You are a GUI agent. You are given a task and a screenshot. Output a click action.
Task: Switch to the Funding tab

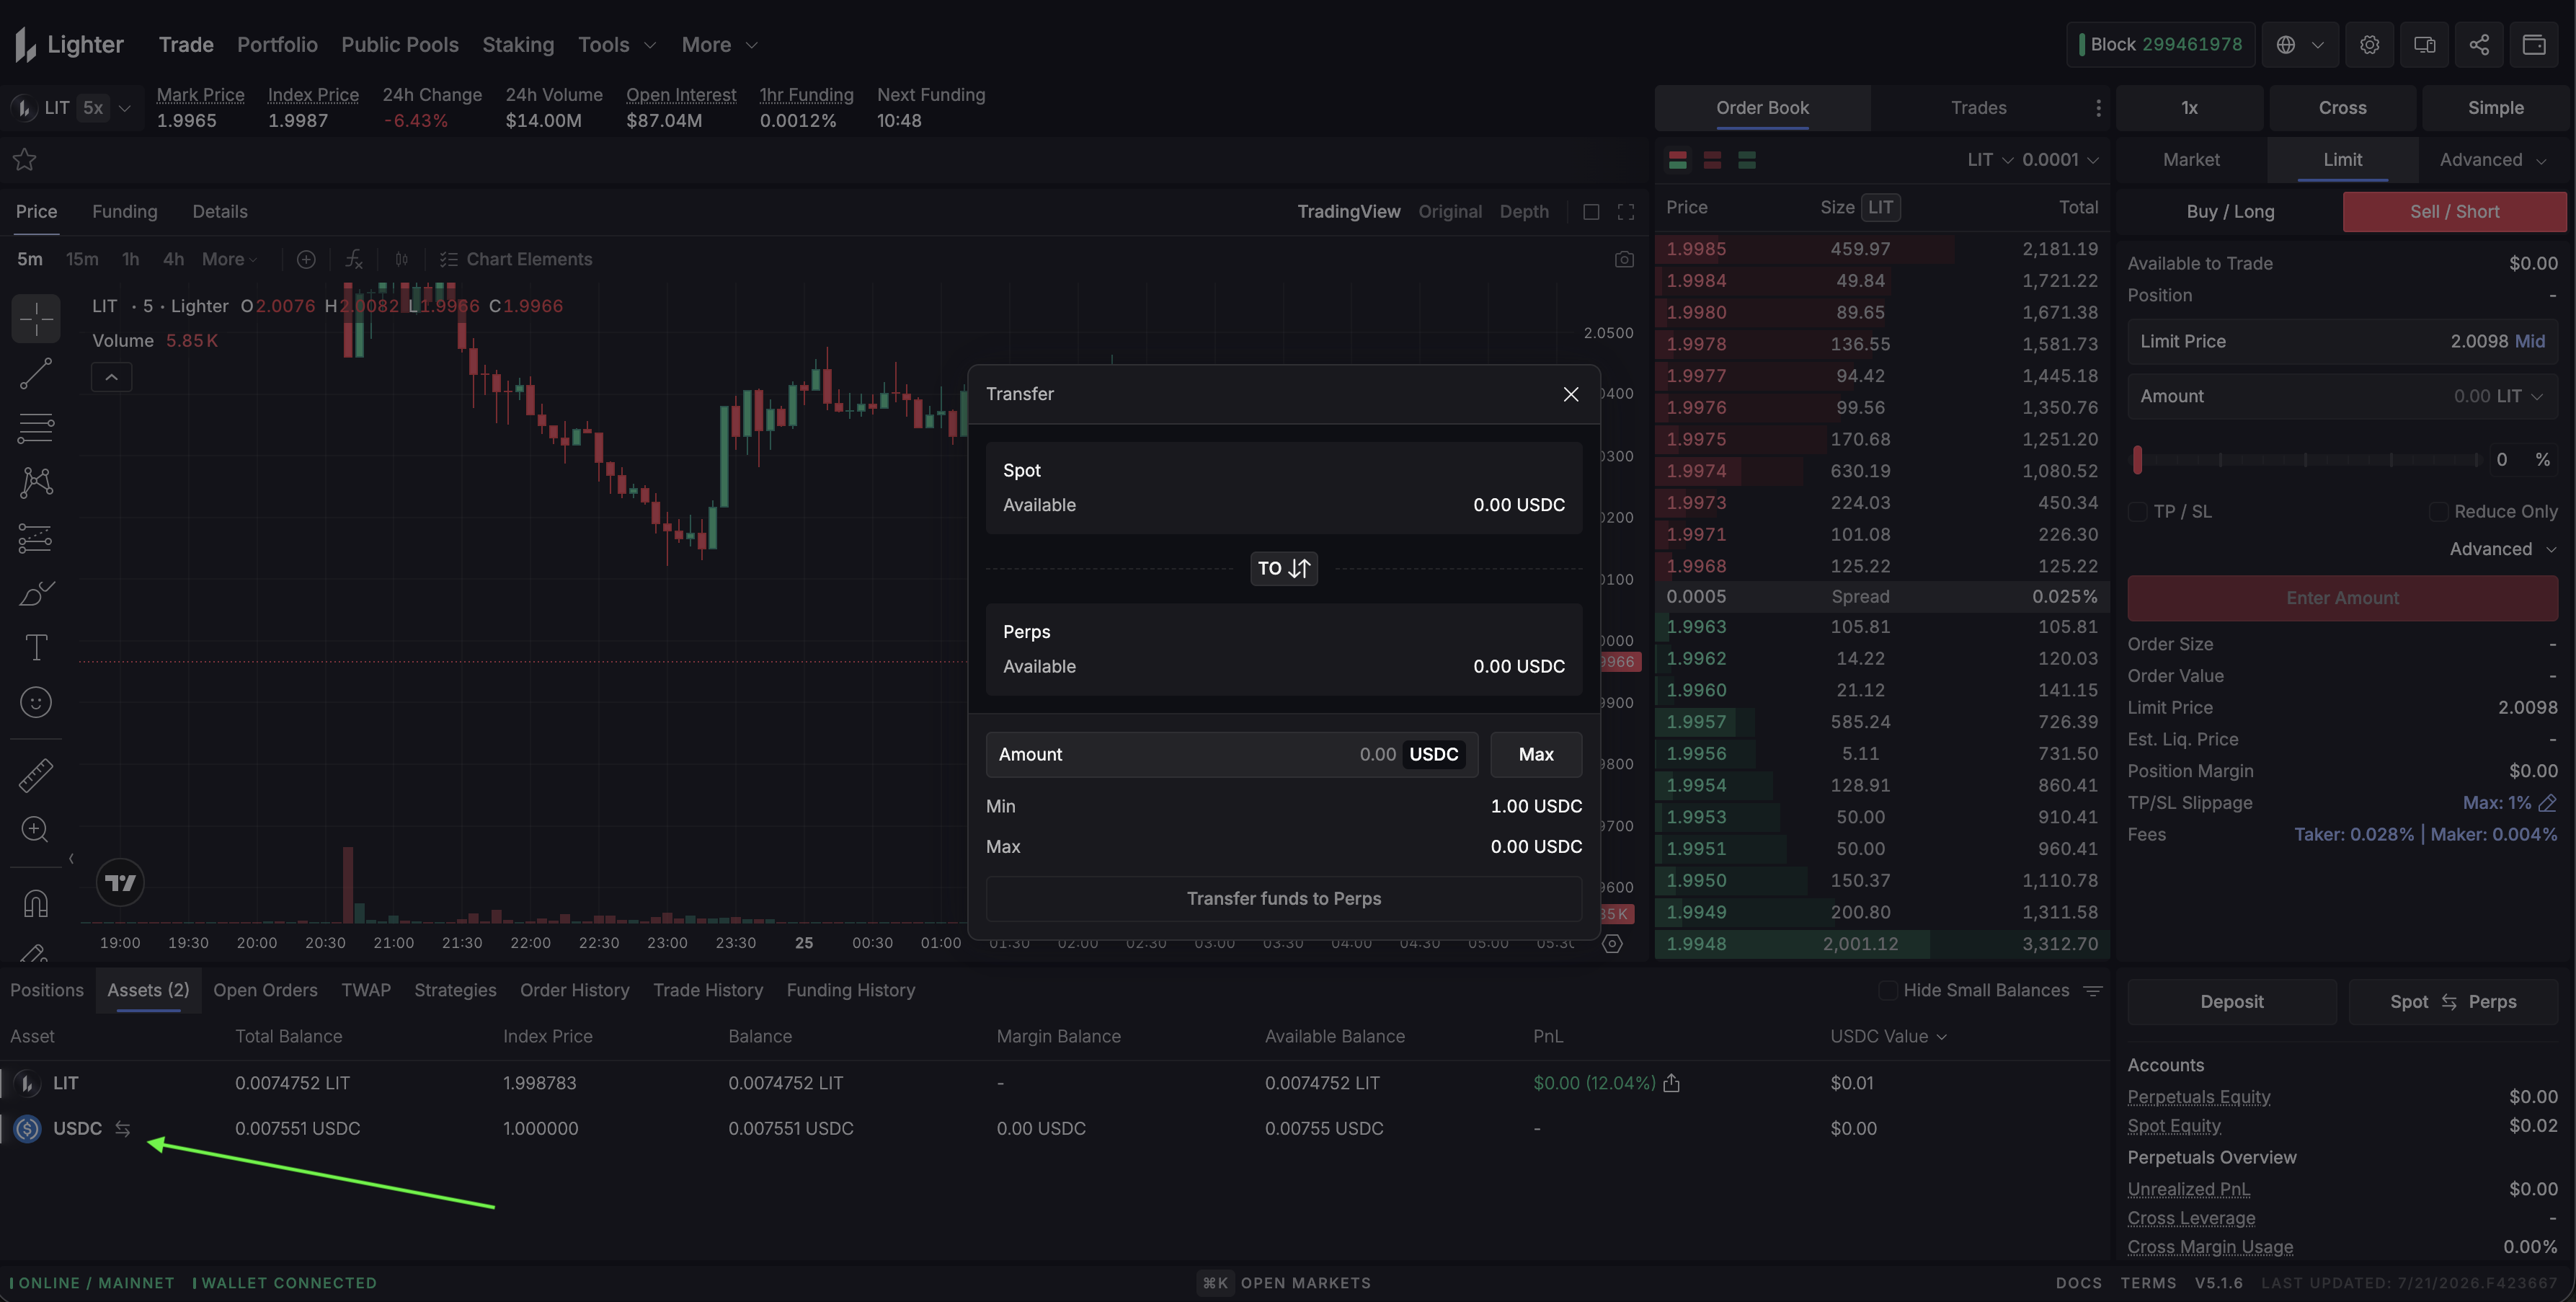124,212
